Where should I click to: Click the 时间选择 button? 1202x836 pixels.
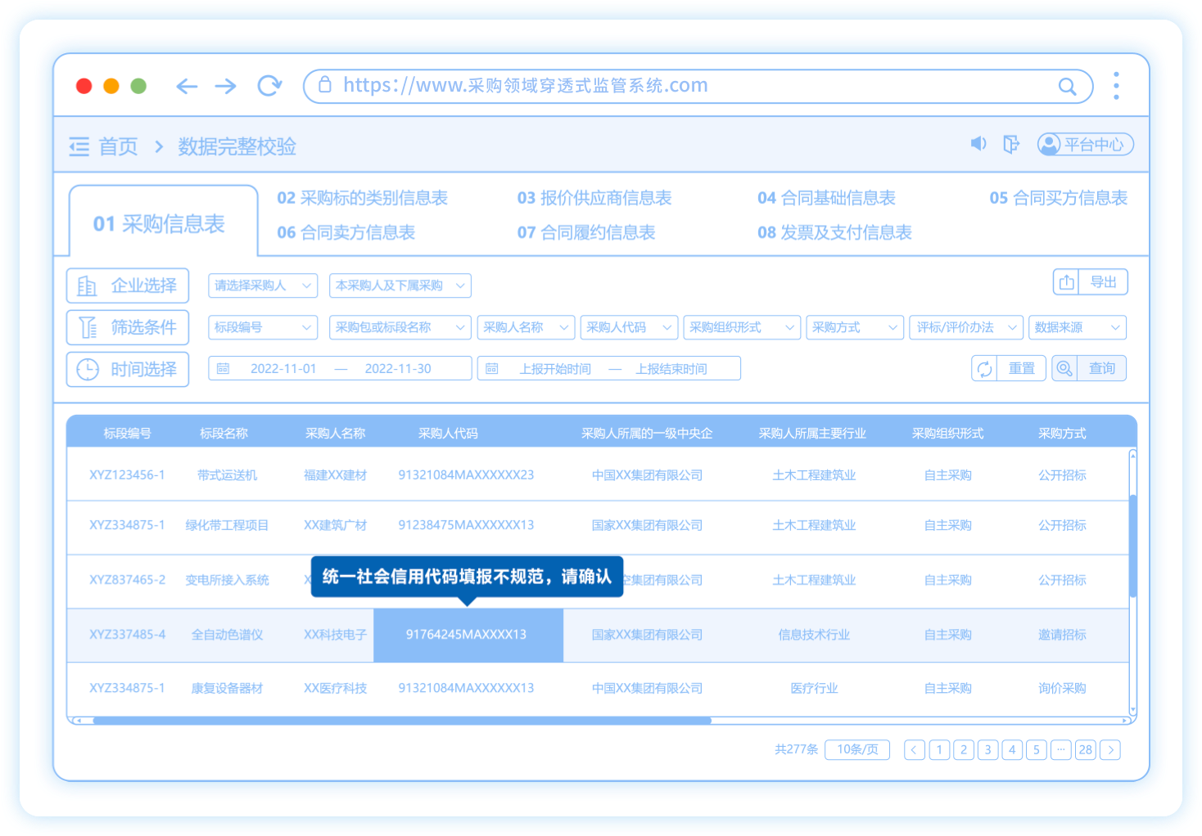coord(128,370)
